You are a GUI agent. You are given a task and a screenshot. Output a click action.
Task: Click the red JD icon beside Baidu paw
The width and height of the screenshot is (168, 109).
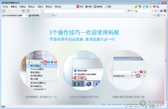coord(165,11)
